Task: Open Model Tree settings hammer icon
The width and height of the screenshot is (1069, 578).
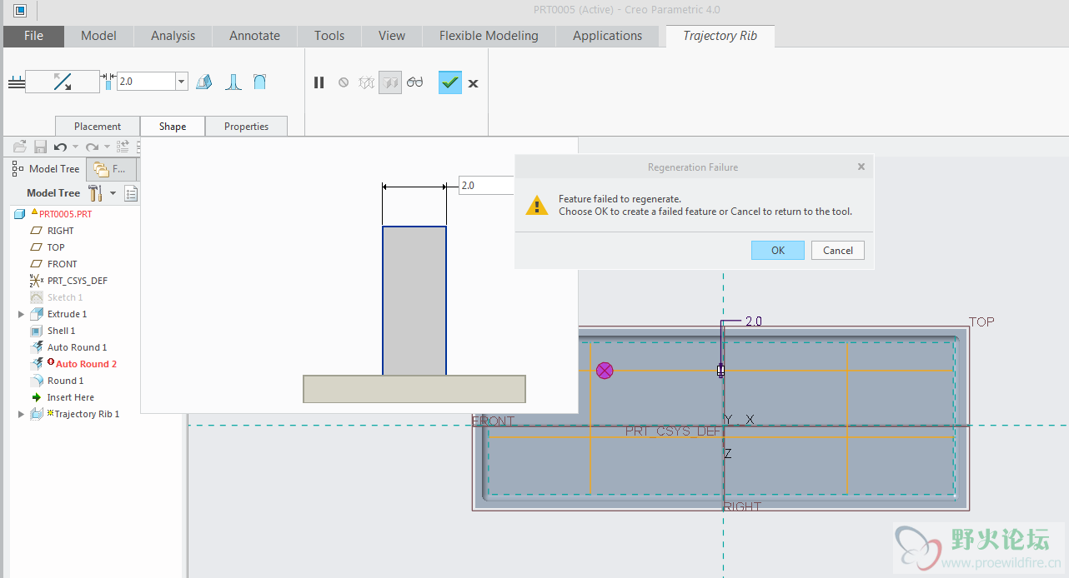Action: tap(95, 193)
